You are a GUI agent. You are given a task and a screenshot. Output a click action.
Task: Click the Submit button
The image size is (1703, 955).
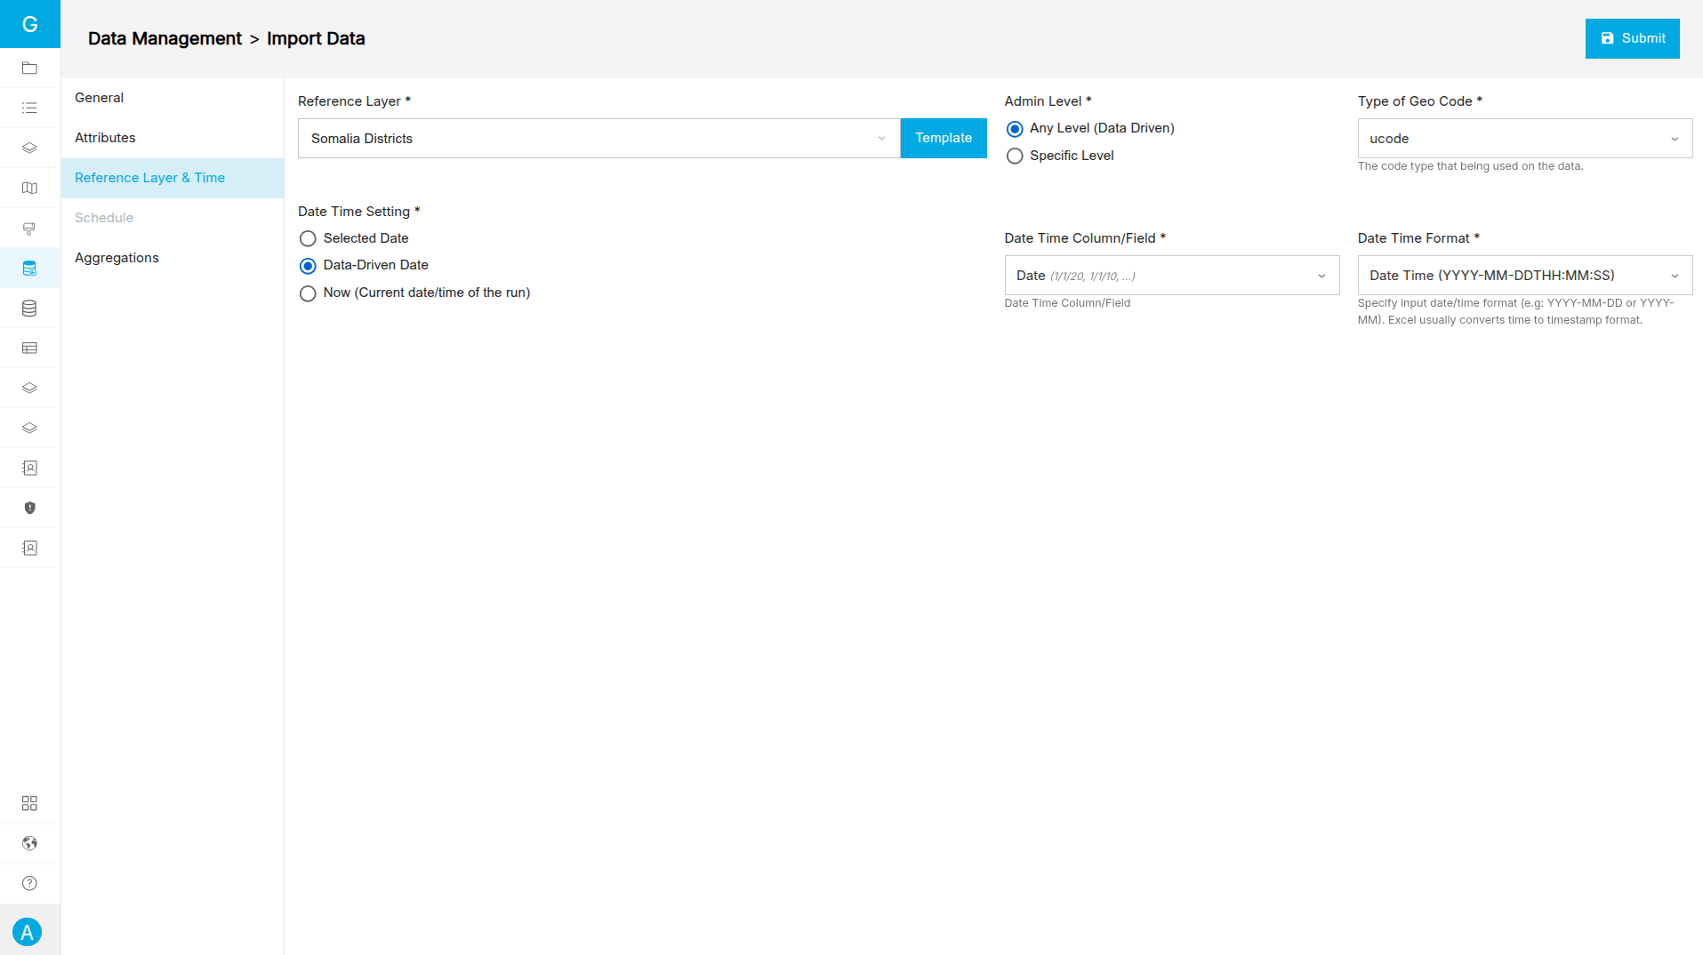pos(1632,38)
